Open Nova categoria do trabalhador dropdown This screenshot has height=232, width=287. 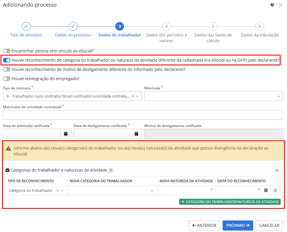click(113, 190)
